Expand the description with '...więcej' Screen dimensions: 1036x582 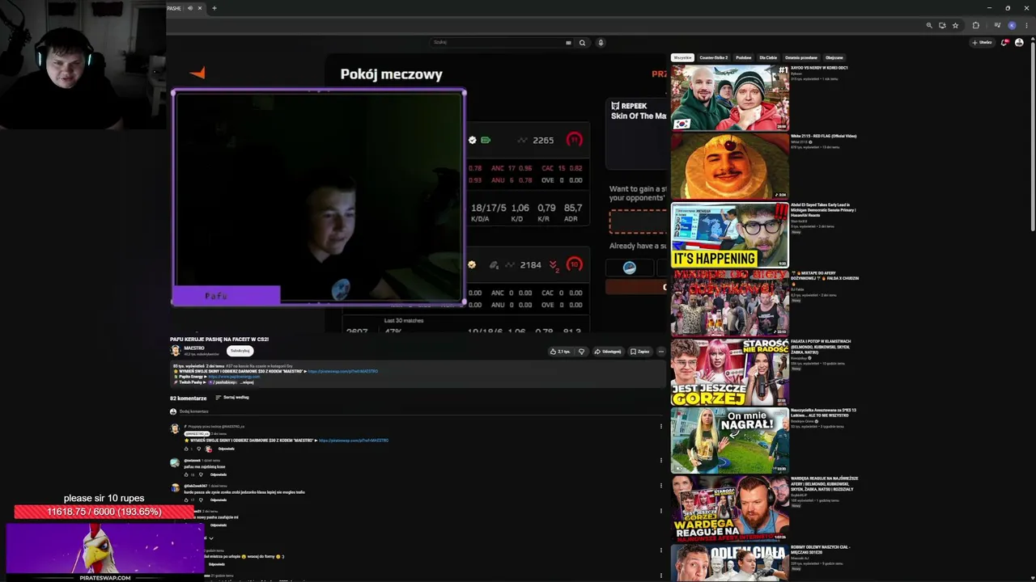[x=248, y=382]
